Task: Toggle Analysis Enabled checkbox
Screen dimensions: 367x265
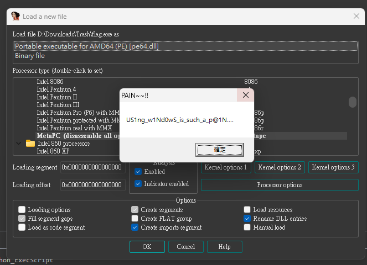Action: point(138,172)
